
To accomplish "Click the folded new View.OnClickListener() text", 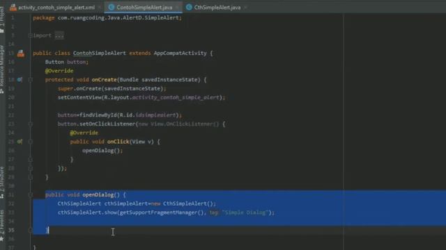I will [178, 124].
